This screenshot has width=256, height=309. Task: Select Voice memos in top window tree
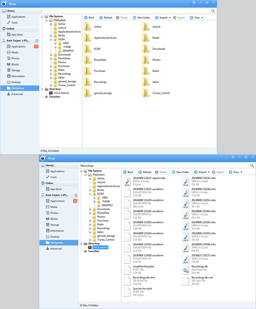[x=61, y=93]
